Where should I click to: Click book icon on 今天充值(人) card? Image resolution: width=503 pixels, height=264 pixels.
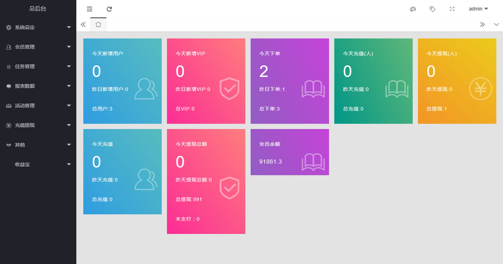coord(397,89)
